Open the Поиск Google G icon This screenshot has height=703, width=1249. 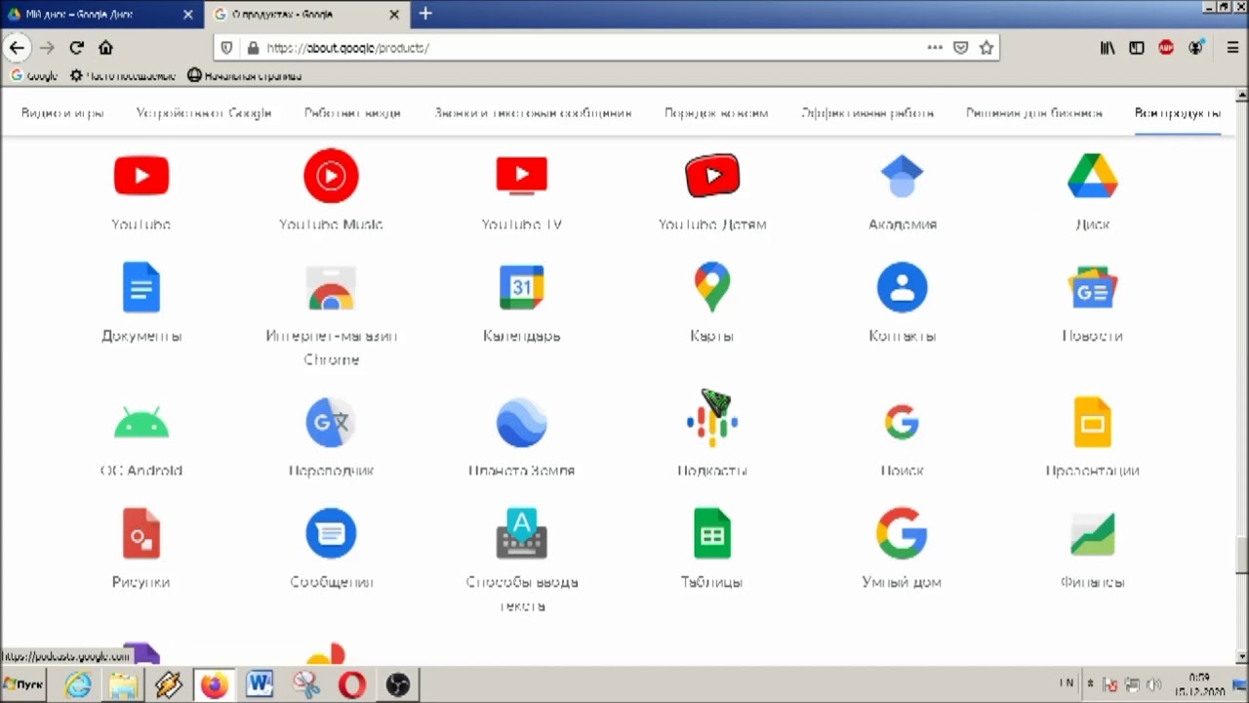[x=902, y=422]
